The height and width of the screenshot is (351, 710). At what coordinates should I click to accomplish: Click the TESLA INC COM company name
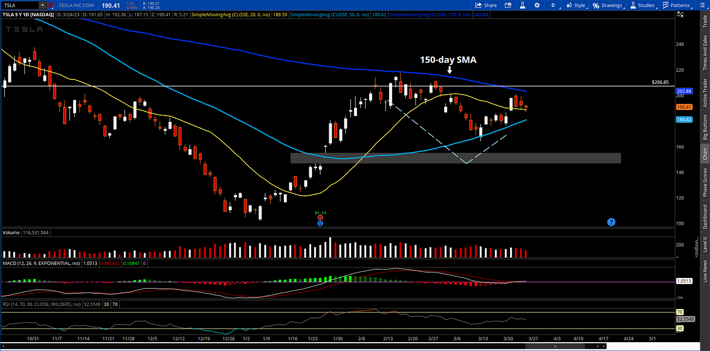[77, 5]
